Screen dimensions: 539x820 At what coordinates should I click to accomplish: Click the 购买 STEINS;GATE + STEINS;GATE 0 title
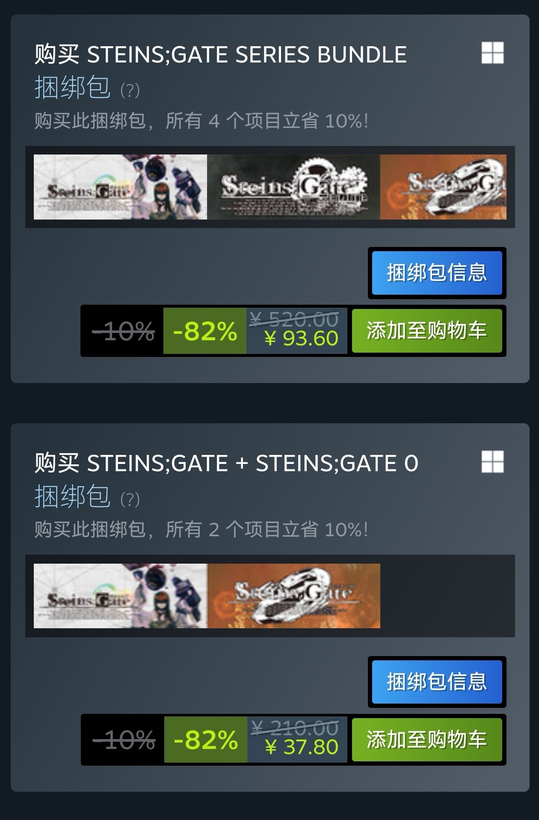pyautogui.click(x=226, y=463)
